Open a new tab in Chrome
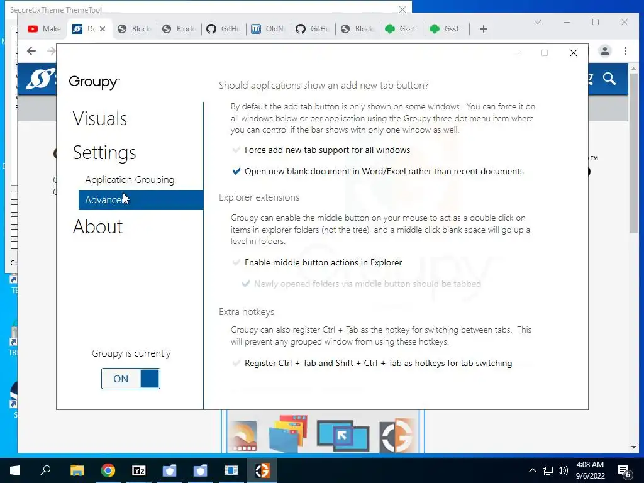 coord(484,29)
